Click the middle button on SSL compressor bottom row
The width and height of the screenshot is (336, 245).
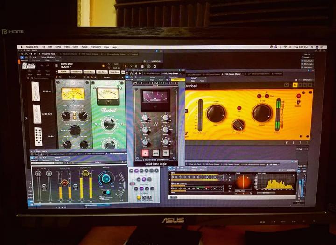click(x=155, y=153)
